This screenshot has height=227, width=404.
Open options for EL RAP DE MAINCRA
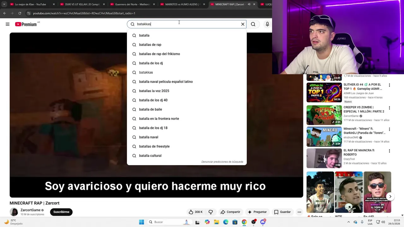pos(389,151)
